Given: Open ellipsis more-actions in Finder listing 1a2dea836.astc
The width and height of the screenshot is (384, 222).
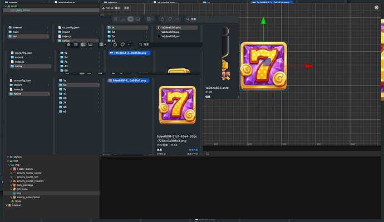Looking at the screenshot, I should (x=177, y=19).
